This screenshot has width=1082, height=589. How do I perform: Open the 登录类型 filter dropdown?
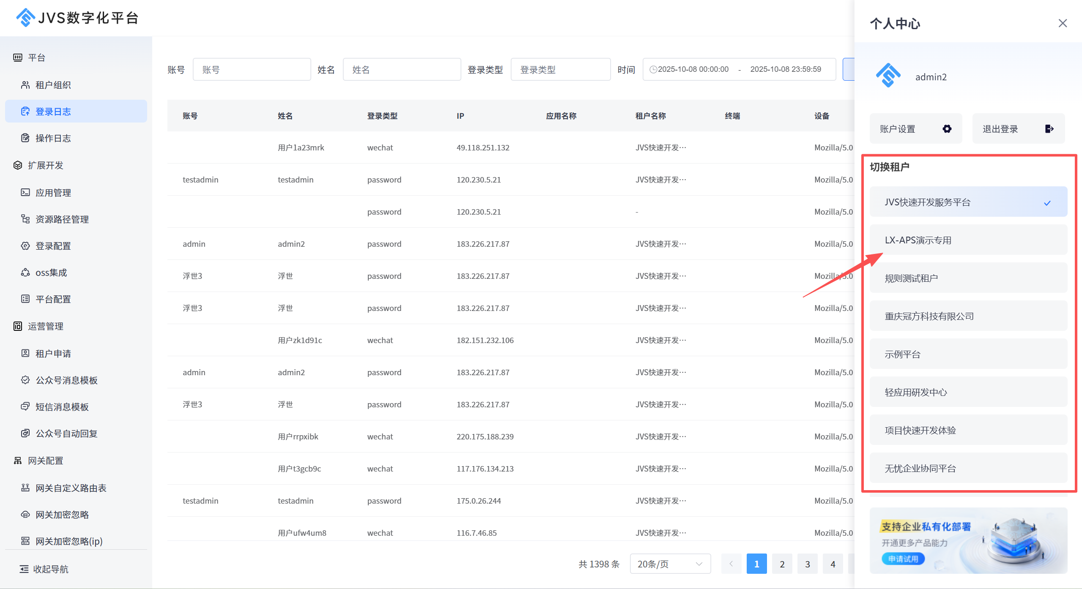560,70
